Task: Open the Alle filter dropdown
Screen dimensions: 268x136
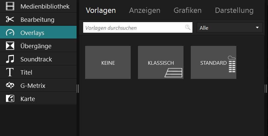Action: click(x=229, y=27)
